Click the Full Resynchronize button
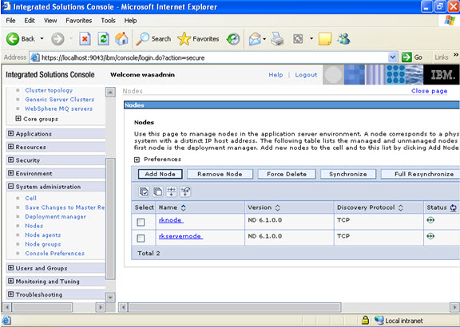 420,174
